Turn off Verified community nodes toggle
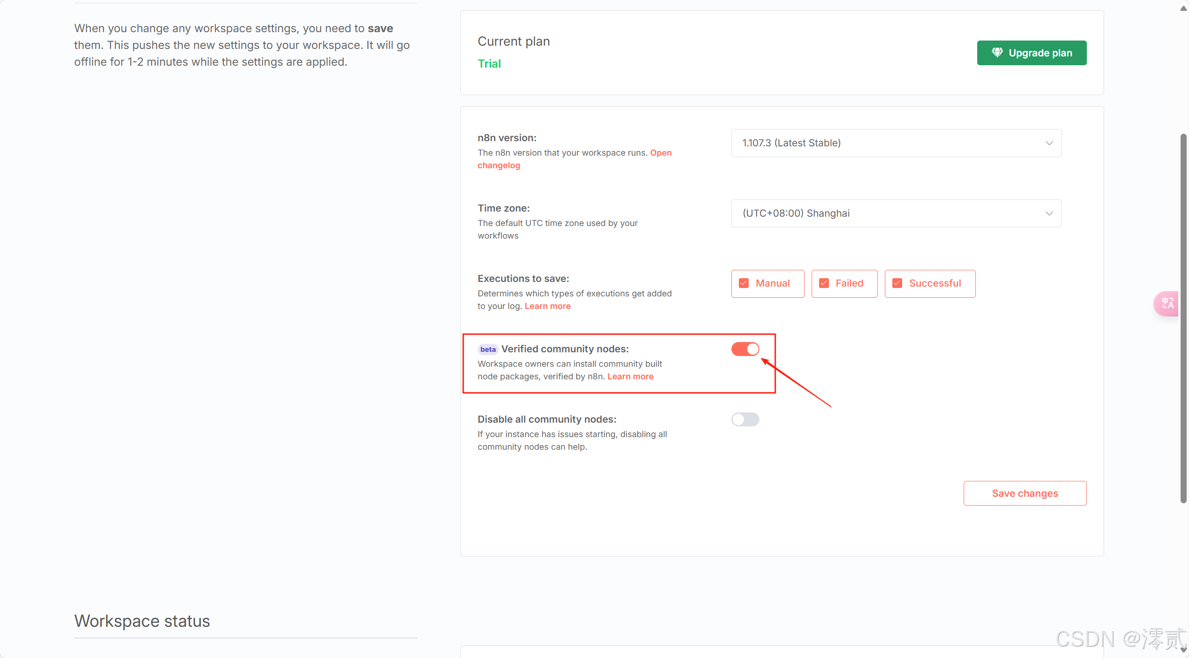 click(x=745, y=349)
